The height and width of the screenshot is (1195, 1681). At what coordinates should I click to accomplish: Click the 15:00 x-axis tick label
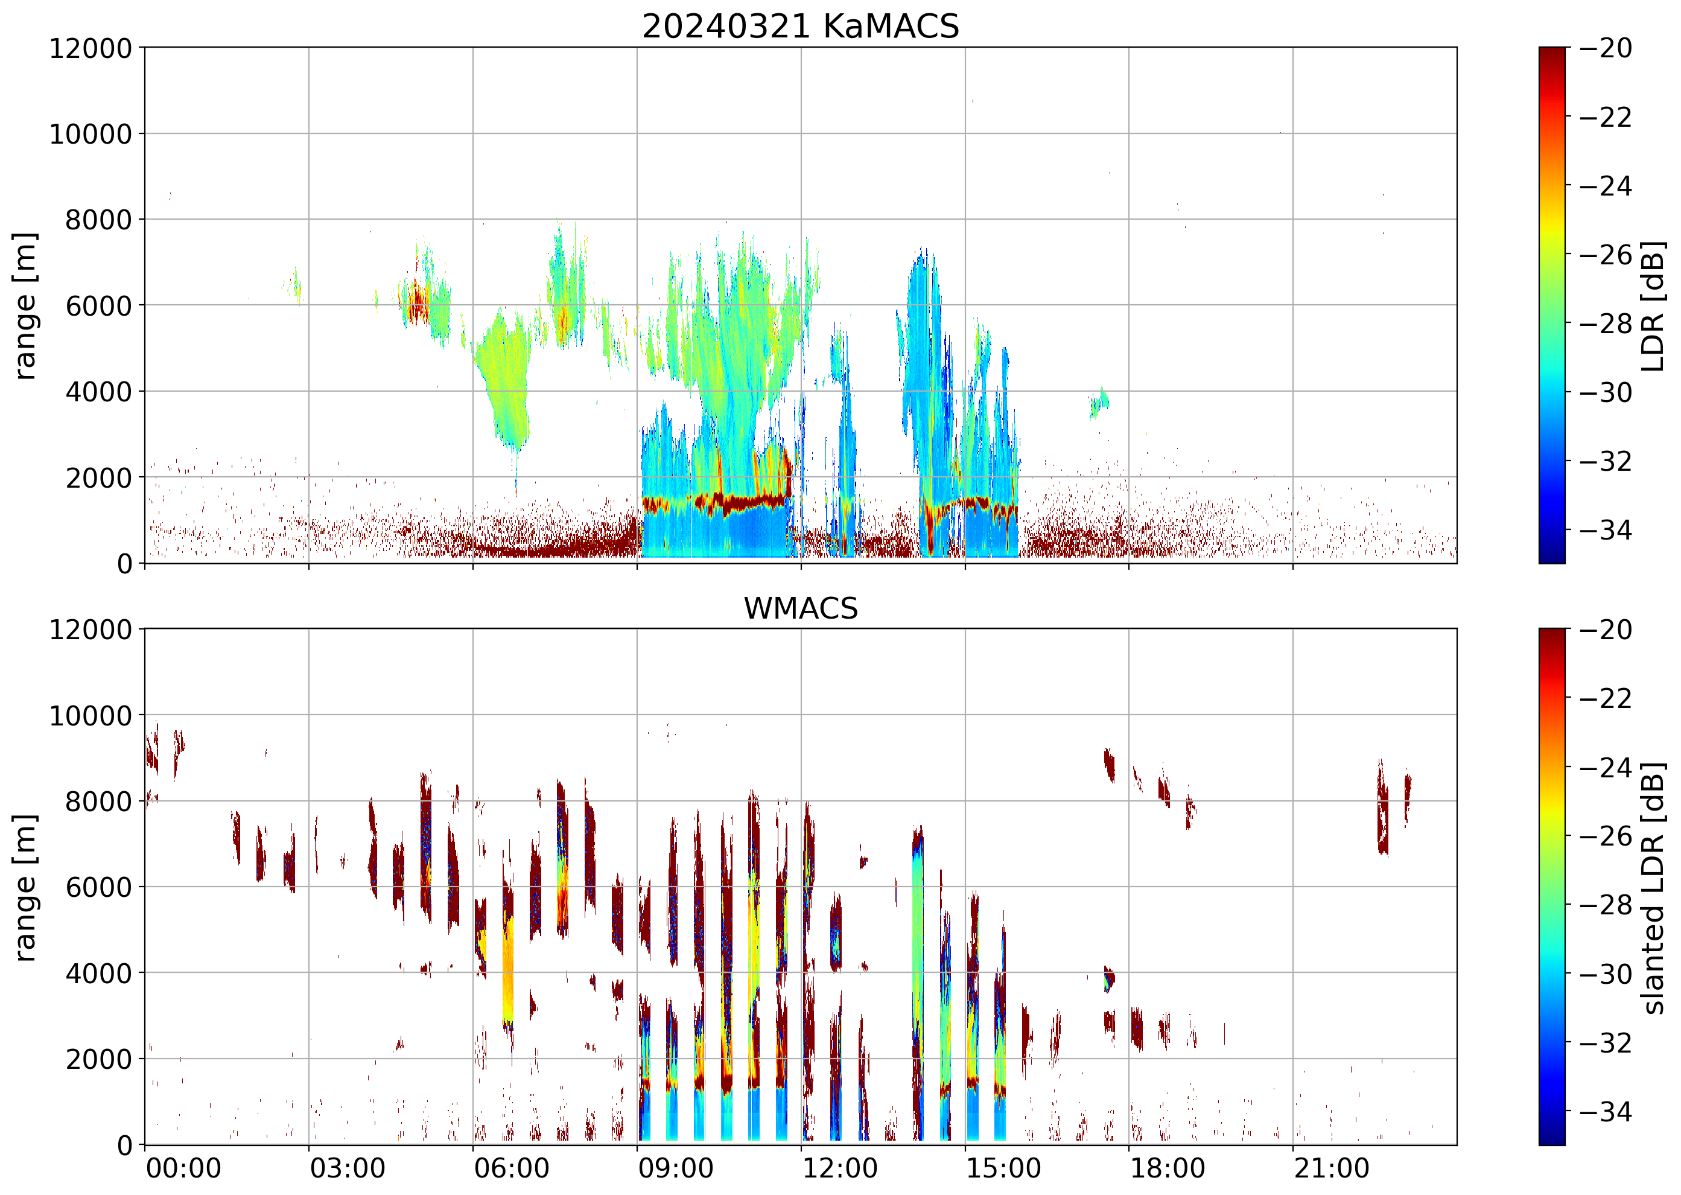1003,1168
